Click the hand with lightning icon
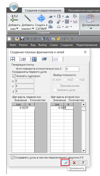Image resolution: width=100 pixels, height=176 pixels. click(59, 39)
